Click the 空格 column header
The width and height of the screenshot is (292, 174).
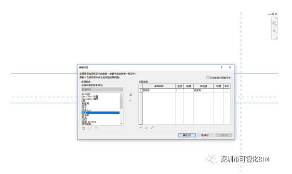point(180,86)
